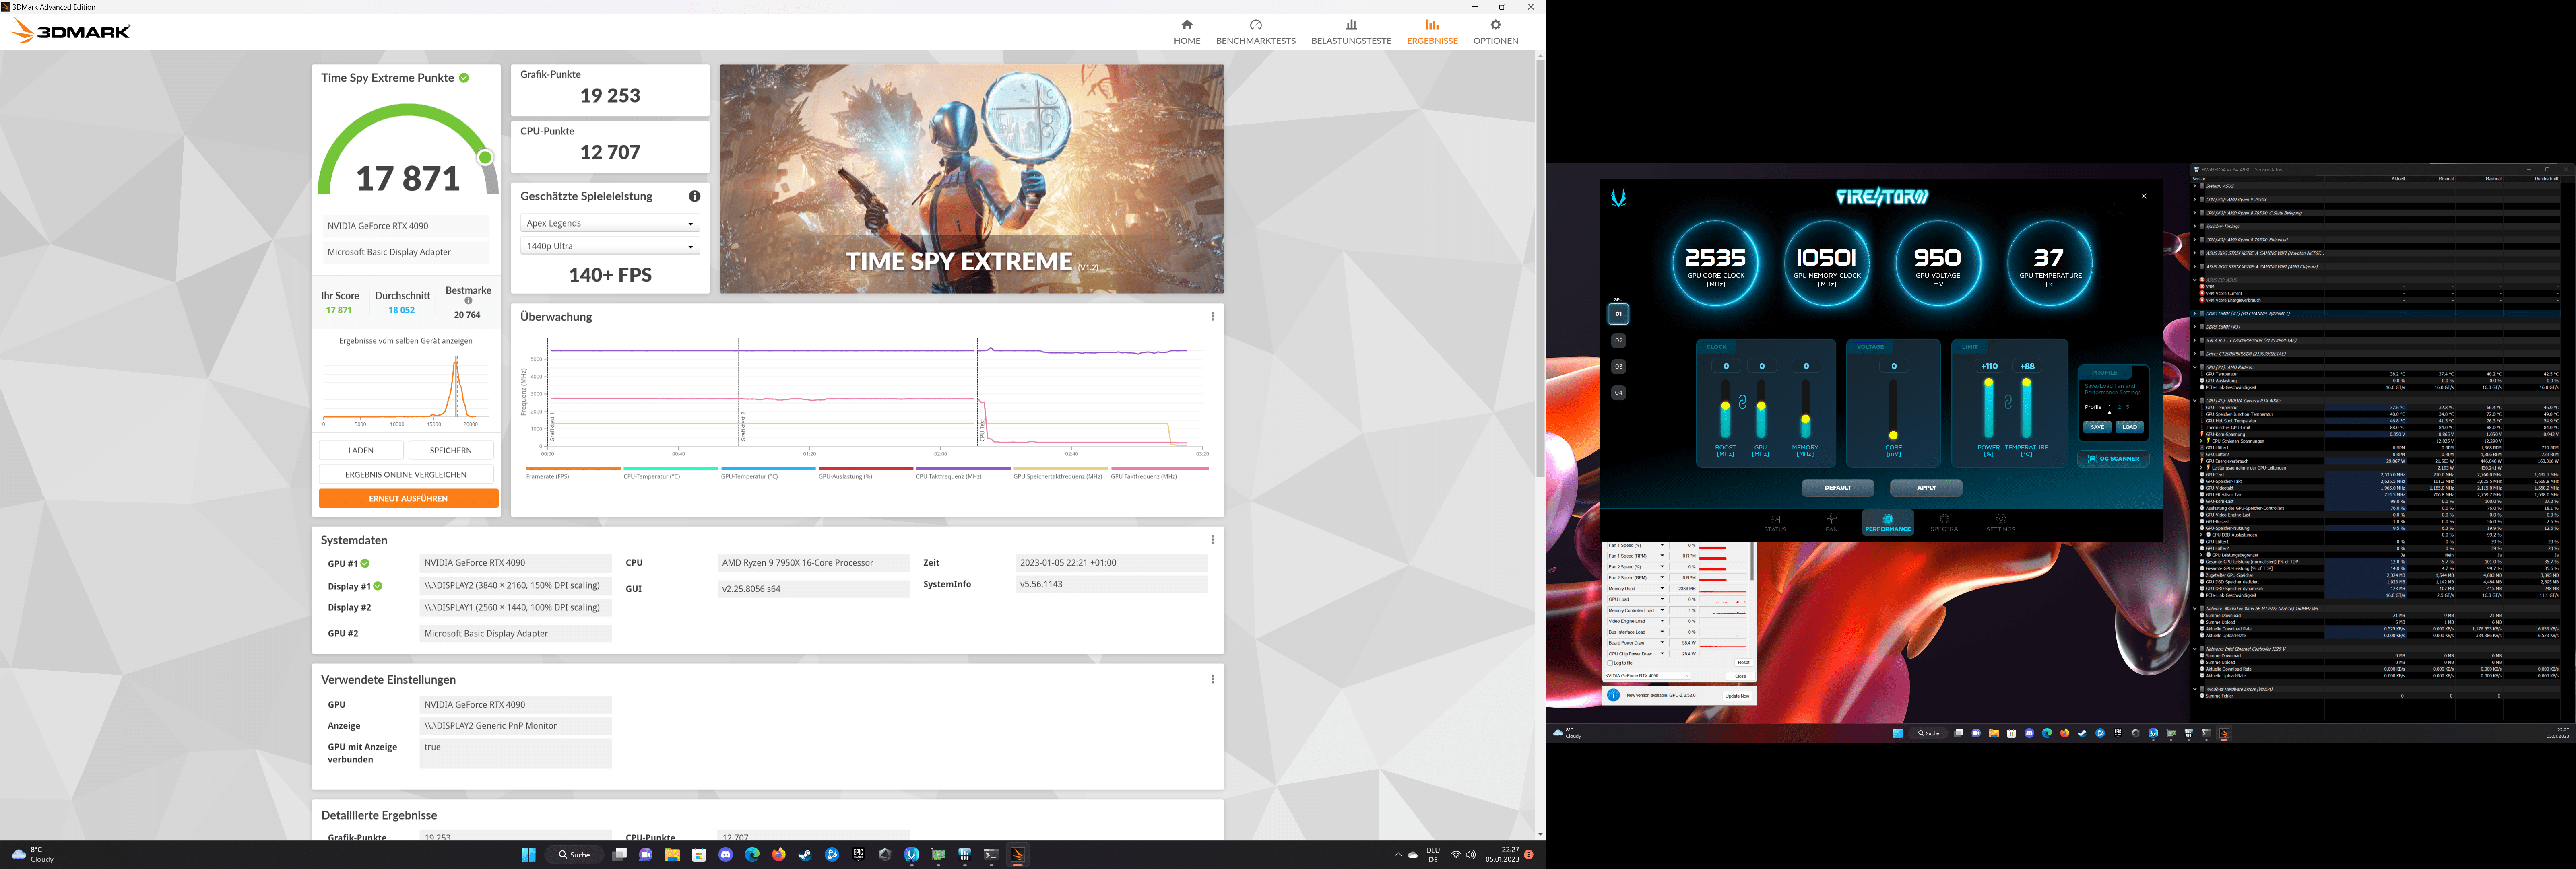
Task: Toggle the clock link icon between BOOST and GPU
Action: point(1742,402)
